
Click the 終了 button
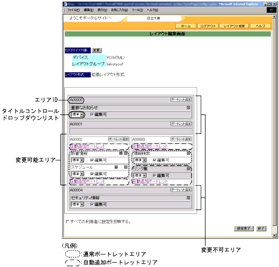coord(261,228)
